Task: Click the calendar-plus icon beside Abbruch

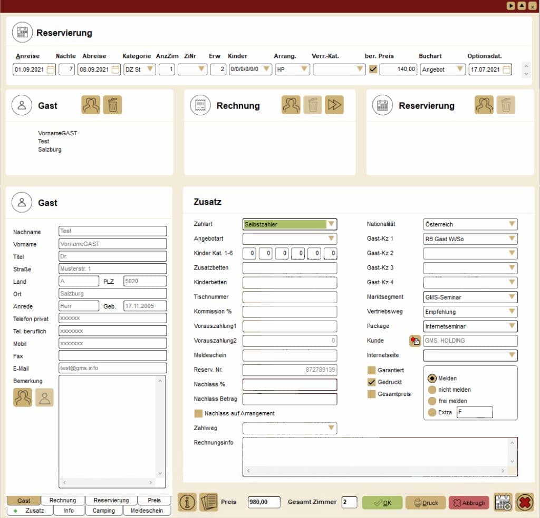Action: 503,502
